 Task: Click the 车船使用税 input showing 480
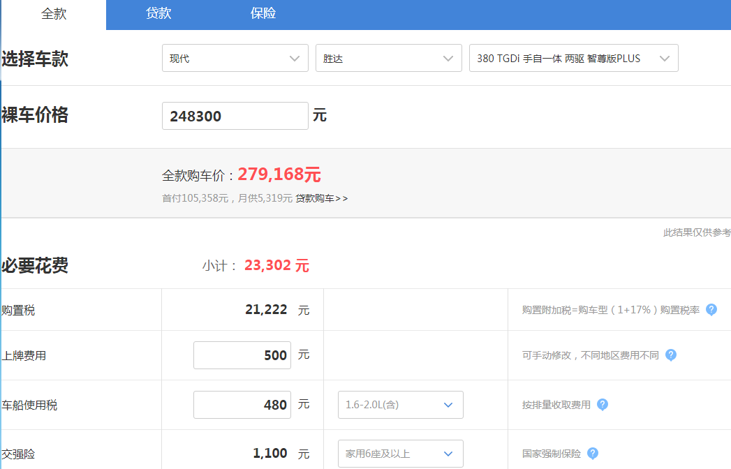click(242, 405)
